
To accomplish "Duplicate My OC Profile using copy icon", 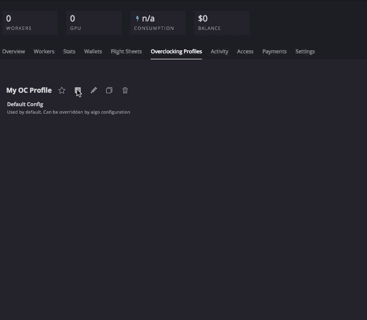I will (109, 90).
